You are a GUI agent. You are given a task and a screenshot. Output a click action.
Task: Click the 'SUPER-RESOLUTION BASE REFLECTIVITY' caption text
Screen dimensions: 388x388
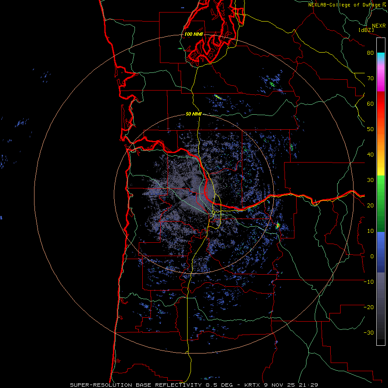(136, 385)
